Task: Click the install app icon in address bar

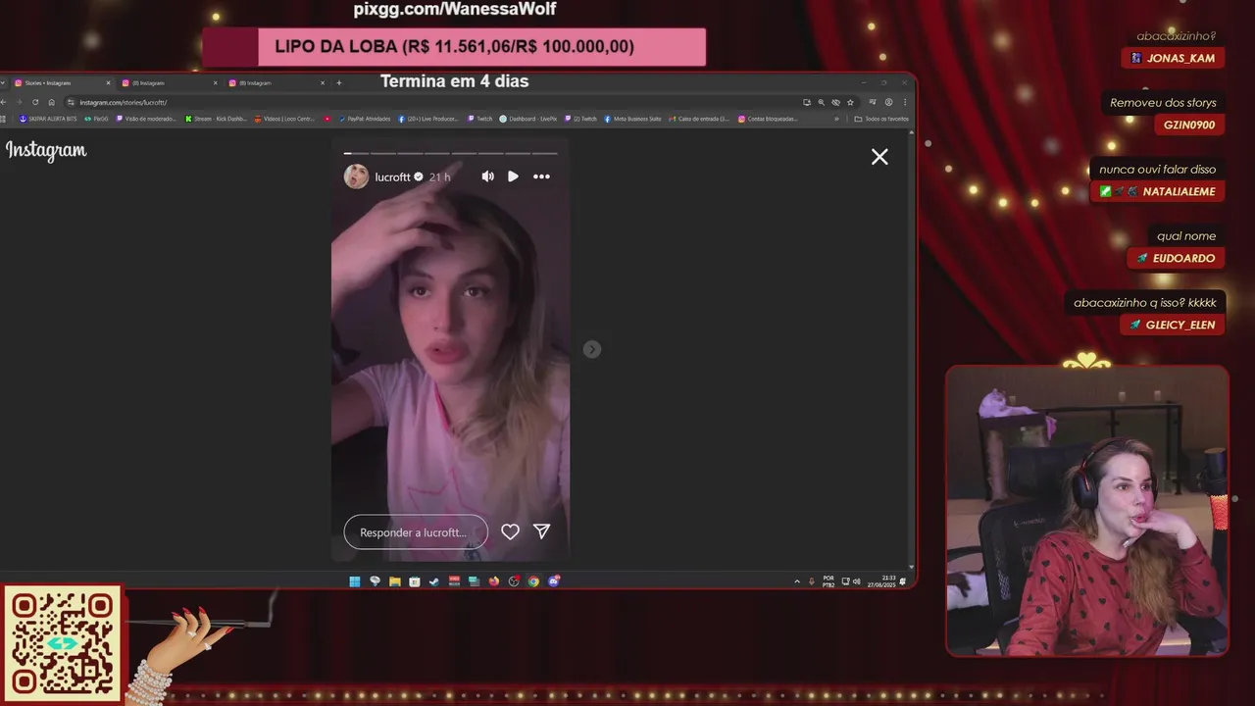Action: (x=807, y=102)
